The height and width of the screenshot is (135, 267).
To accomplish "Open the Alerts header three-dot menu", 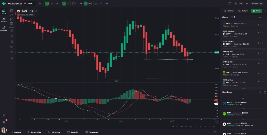I will (x=265, y=17).
